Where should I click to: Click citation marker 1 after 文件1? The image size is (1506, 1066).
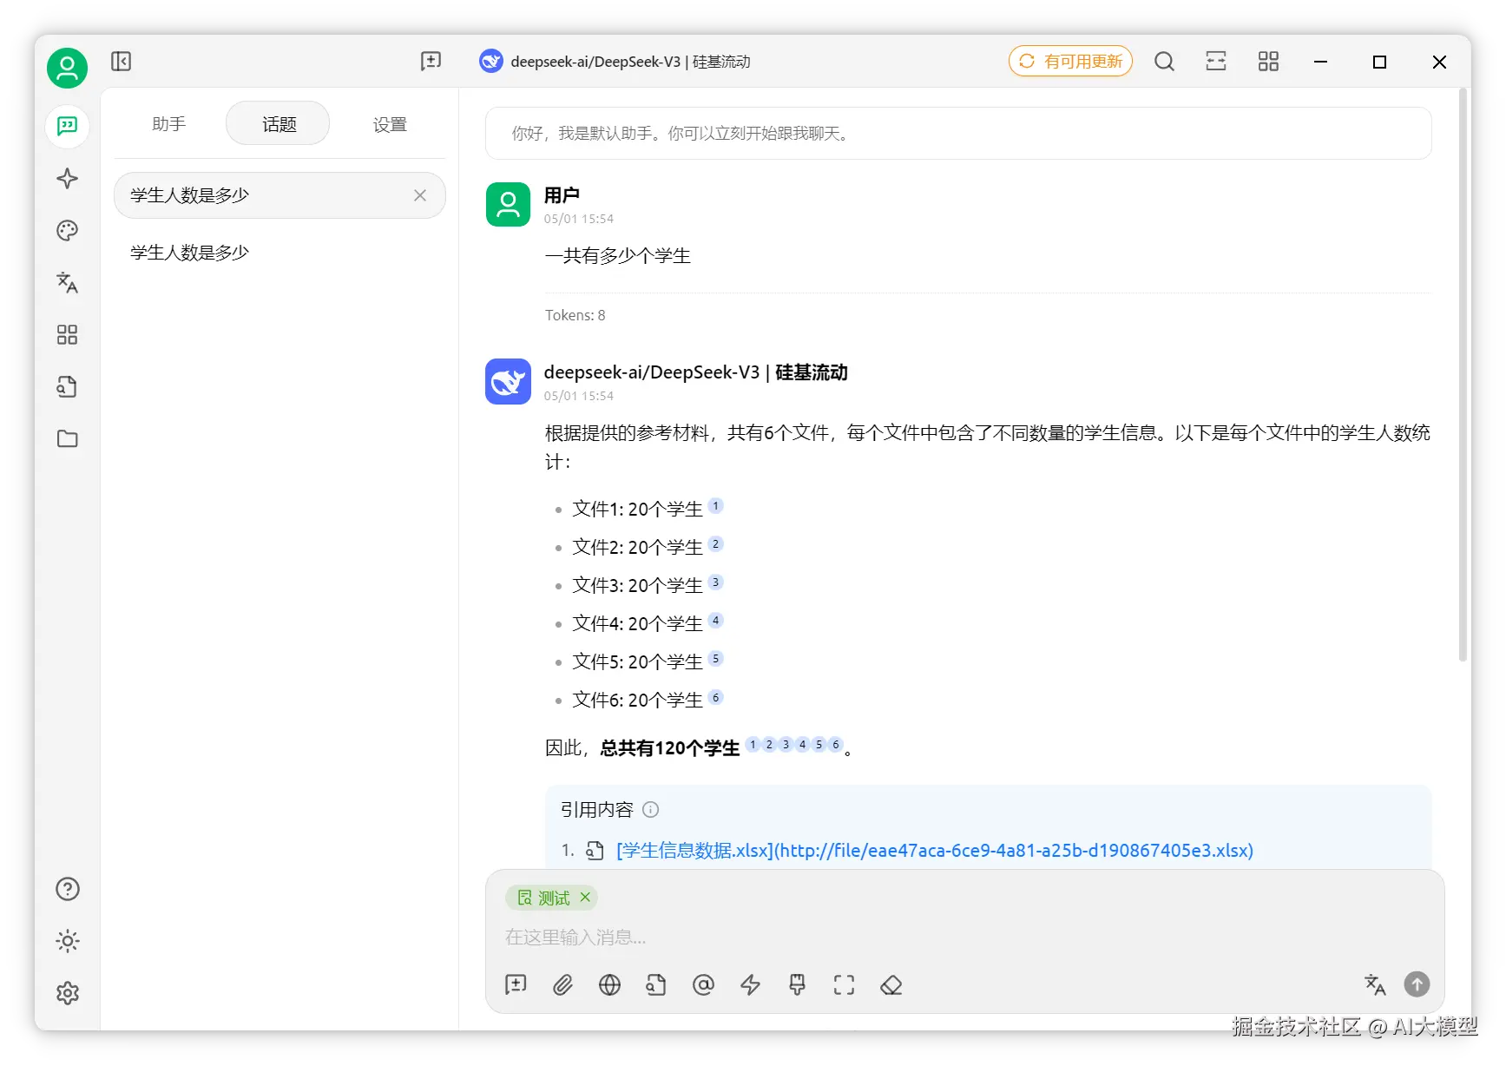point(715,506)
